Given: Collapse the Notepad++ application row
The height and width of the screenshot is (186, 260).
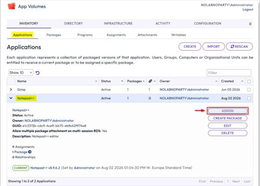Looking at the screenshot, I should click(11, 98).
